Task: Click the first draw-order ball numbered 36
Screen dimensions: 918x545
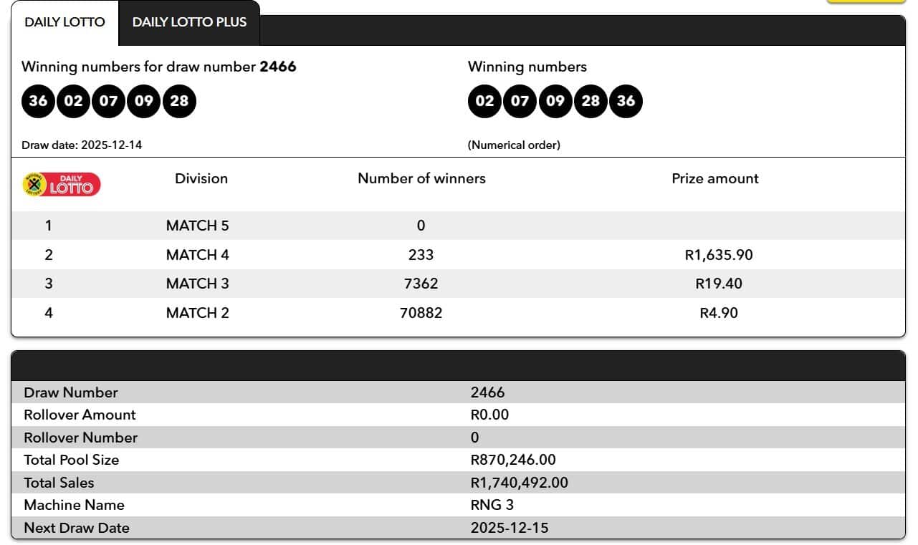Action: click(x=38, y=100)
